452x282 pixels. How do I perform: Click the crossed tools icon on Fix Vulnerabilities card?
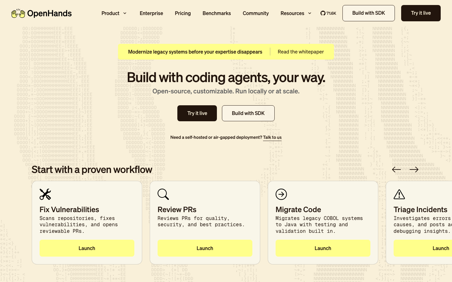coord(45,194)
